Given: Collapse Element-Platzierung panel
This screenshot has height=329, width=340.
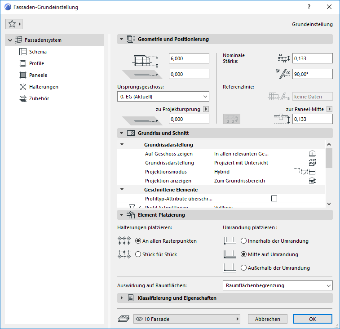Looking at the screenshot, I should pyautogui.click(x=121, y=215).
